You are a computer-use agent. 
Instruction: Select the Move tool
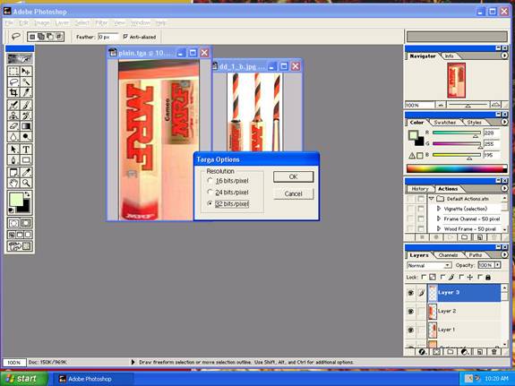[26, 71]
